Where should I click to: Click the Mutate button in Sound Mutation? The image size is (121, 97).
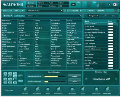pyautogui.click(x=74, y=76)
